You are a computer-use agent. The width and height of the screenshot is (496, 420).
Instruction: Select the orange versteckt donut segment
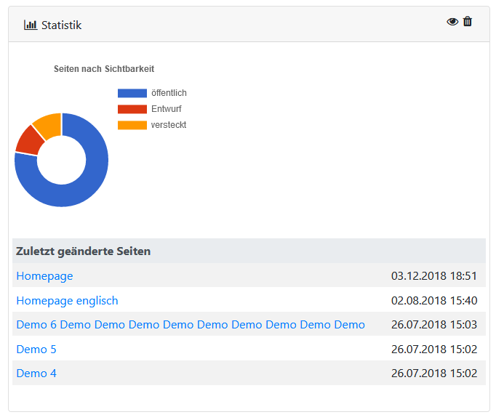pyautogui.click(x=49, y=125)
